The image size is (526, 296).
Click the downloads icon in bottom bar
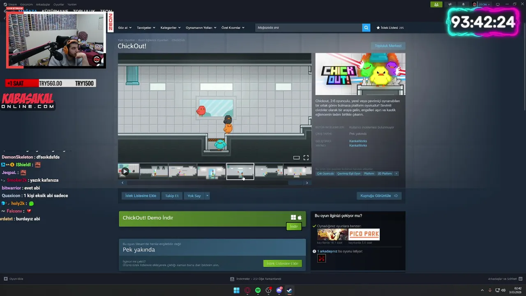[232, 279]
